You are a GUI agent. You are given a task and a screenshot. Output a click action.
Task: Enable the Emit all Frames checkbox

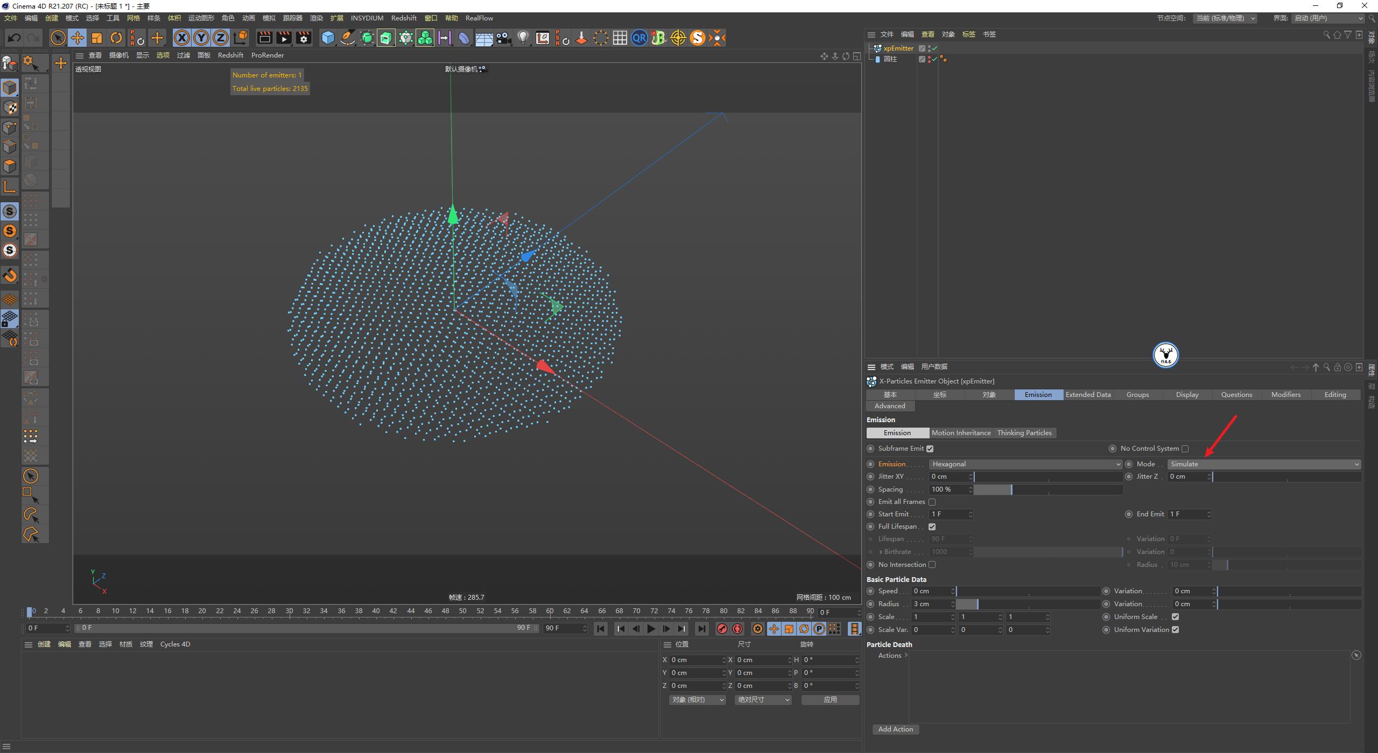point(933,501)
